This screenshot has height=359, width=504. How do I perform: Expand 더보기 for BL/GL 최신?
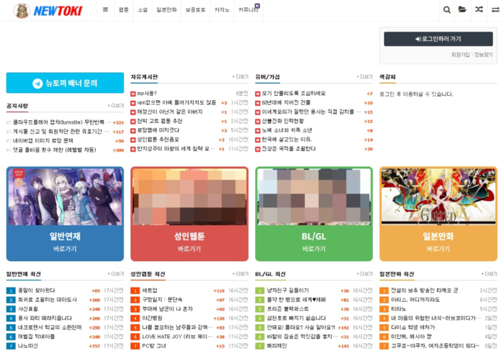[x=364, y=274]
